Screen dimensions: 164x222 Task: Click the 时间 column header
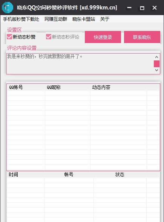click(x=26, y=174)
